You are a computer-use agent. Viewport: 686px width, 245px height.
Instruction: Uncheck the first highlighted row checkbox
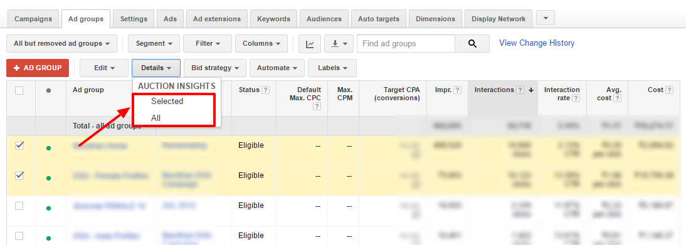[19, 146]
